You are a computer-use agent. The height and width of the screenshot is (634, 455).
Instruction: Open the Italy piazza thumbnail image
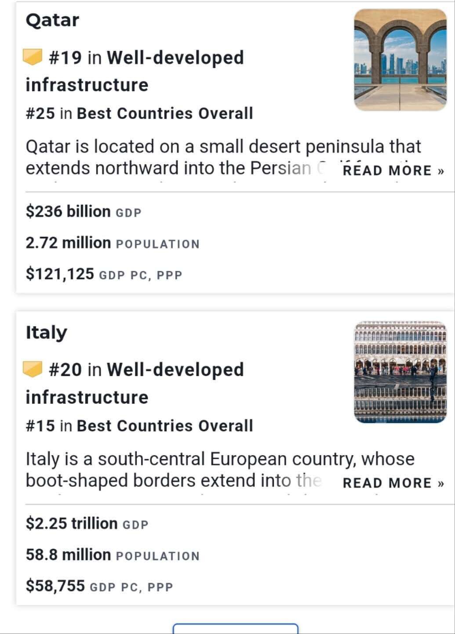point(400,372)
